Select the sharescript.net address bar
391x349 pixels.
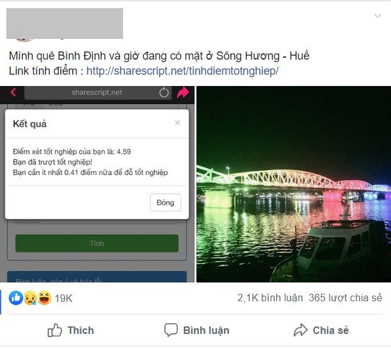pos(98,92)
